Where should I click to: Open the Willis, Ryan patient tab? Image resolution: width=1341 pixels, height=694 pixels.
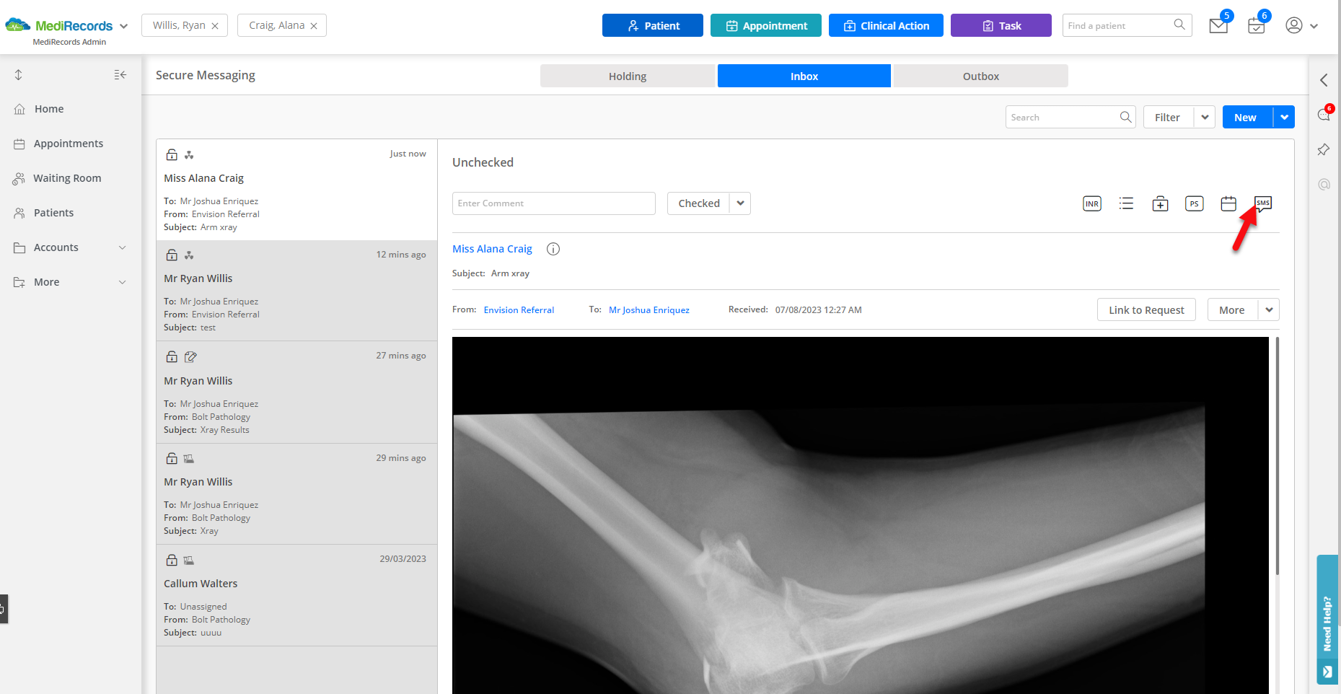click(179, 25)
